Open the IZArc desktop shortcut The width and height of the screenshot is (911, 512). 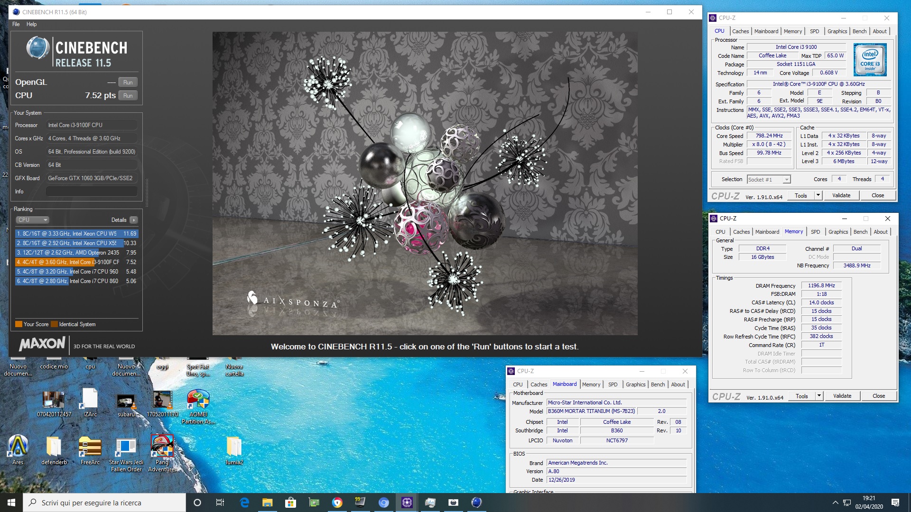click(x=90, y=402)
